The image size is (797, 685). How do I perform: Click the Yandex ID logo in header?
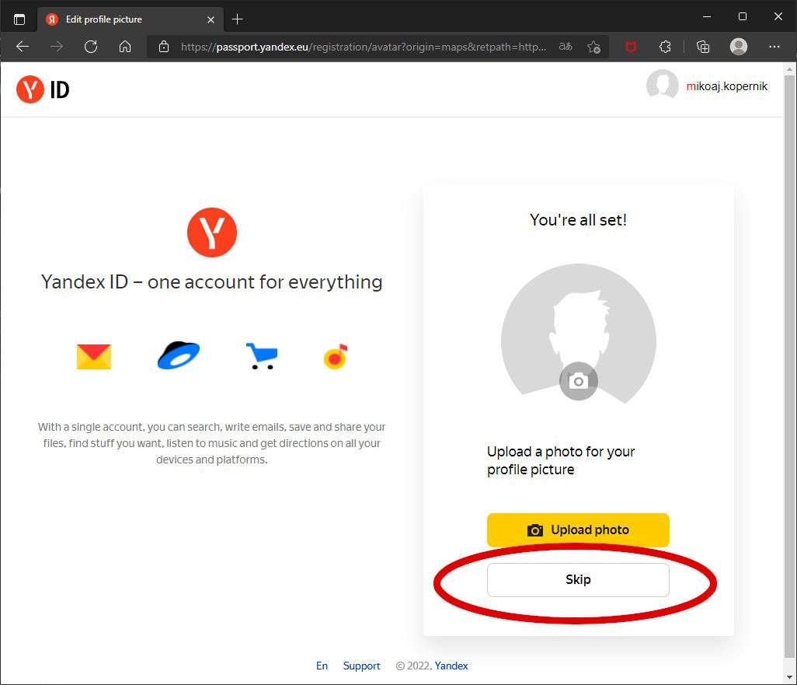(x=43, y=89)
